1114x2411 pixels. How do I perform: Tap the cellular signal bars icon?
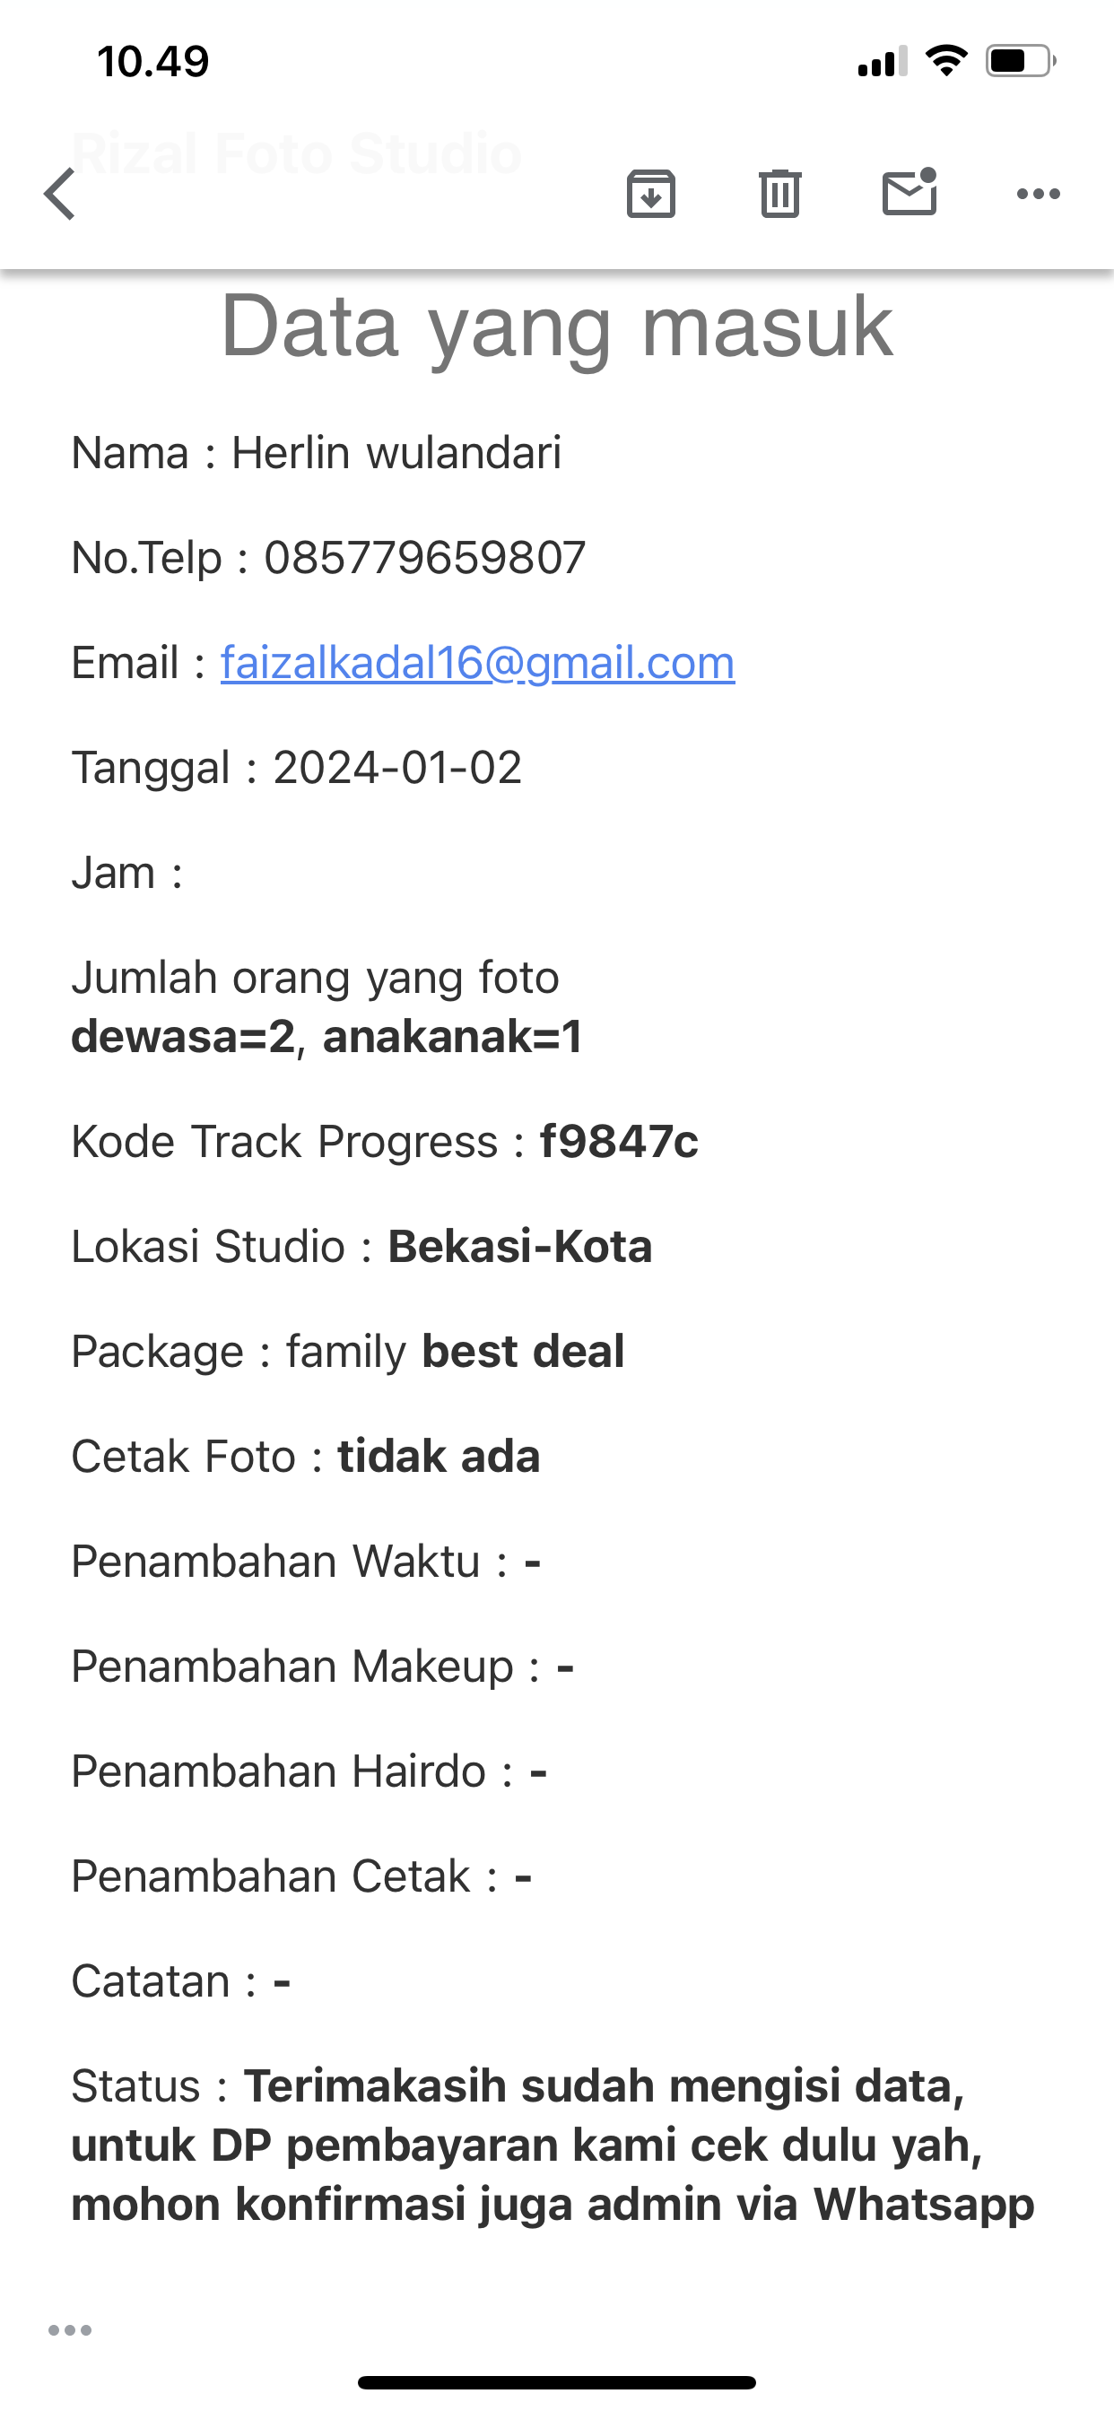(882, 62)
